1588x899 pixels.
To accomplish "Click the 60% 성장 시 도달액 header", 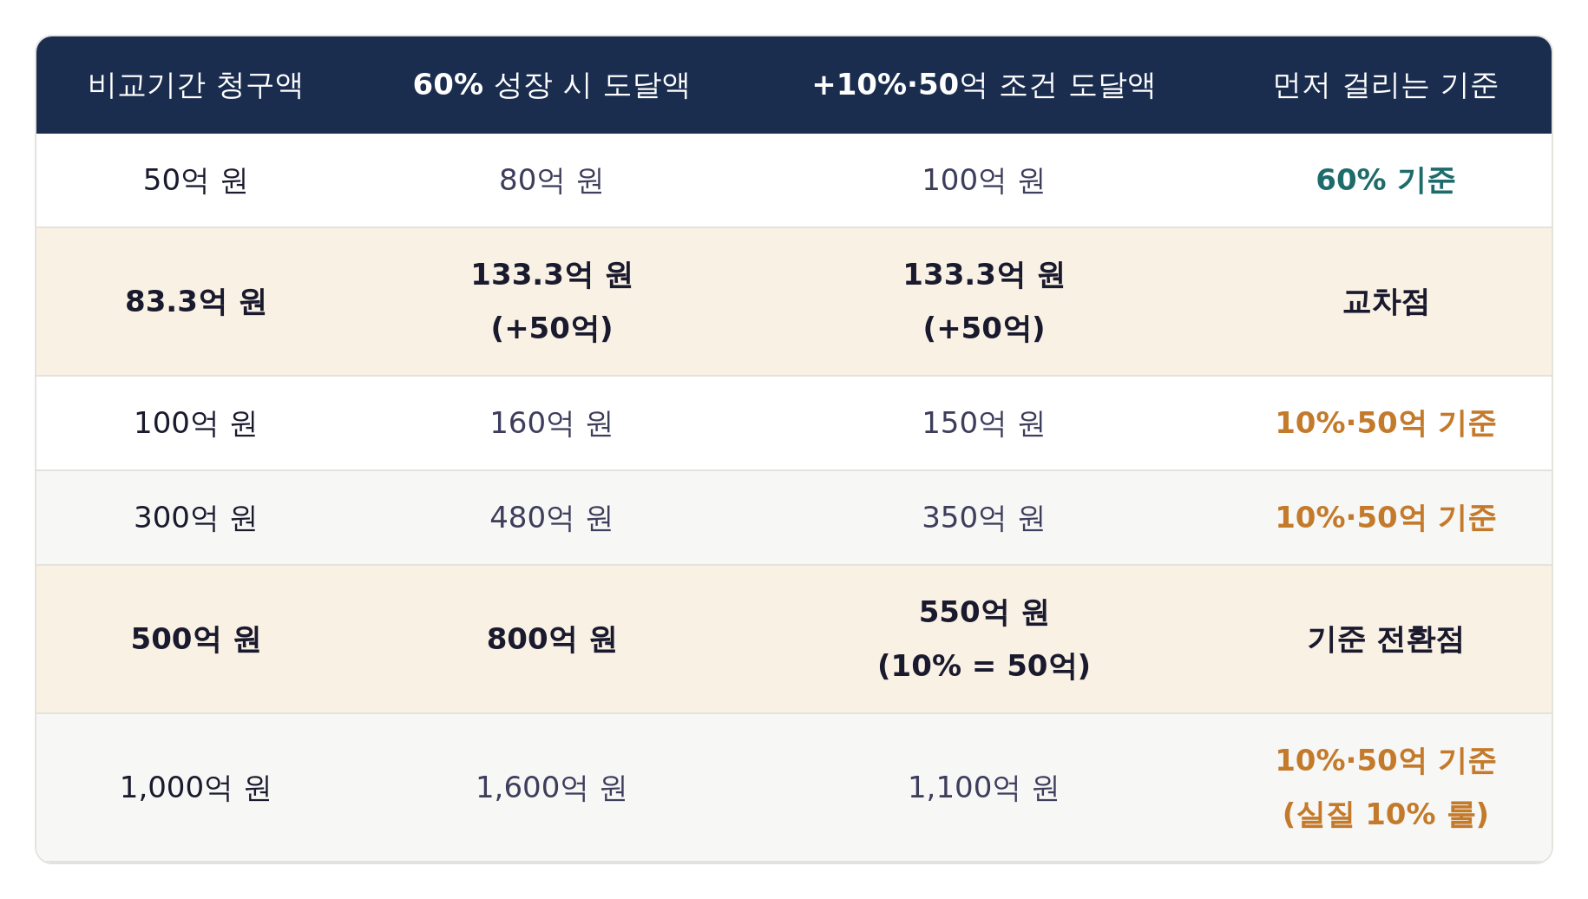I will click(551, 85).
